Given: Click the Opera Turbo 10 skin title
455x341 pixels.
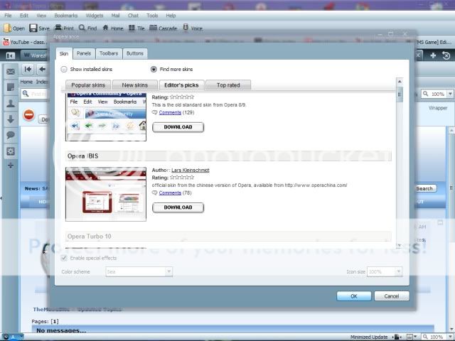Looking at the screenshot, I should (x=90, y=237).
